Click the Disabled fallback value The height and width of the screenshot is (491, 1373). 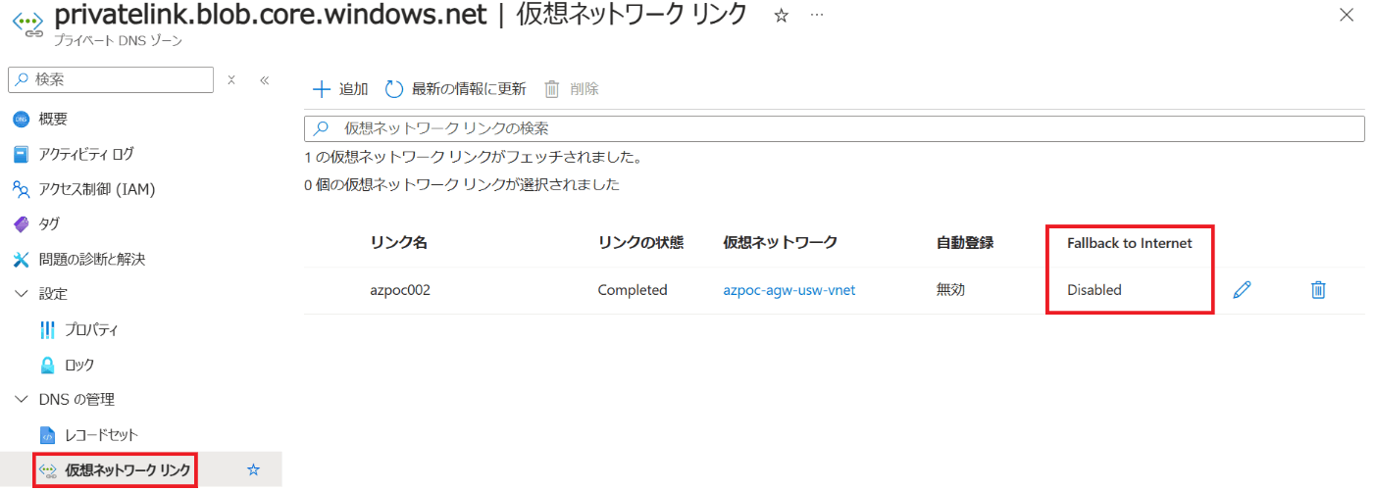[x=1094, y=290]
